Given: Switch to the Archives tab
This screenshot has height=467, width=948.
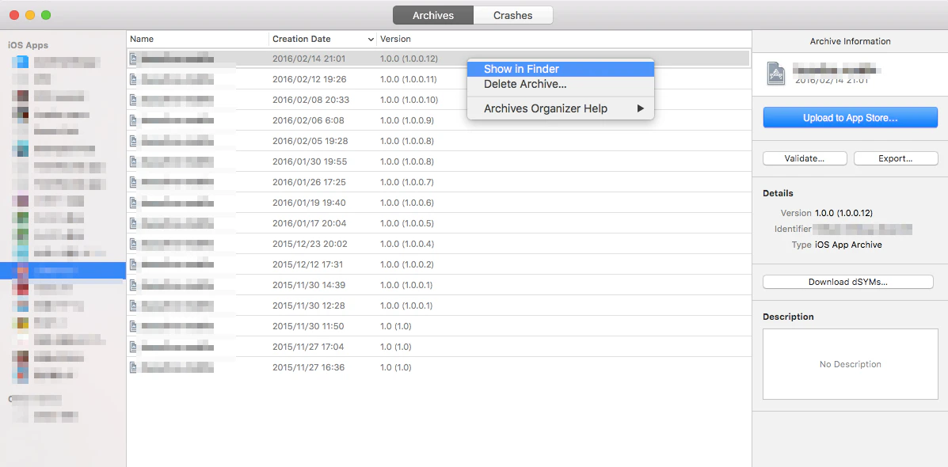Looking at the screenshot, I should (433, 15).
